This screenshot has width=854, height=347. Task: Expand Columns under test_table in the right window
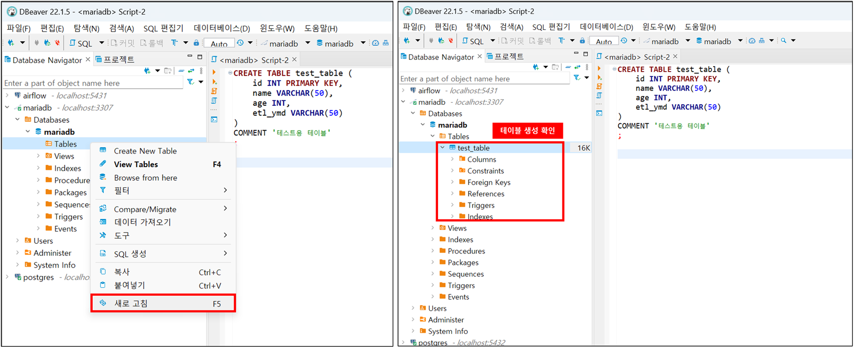(452, 159)
